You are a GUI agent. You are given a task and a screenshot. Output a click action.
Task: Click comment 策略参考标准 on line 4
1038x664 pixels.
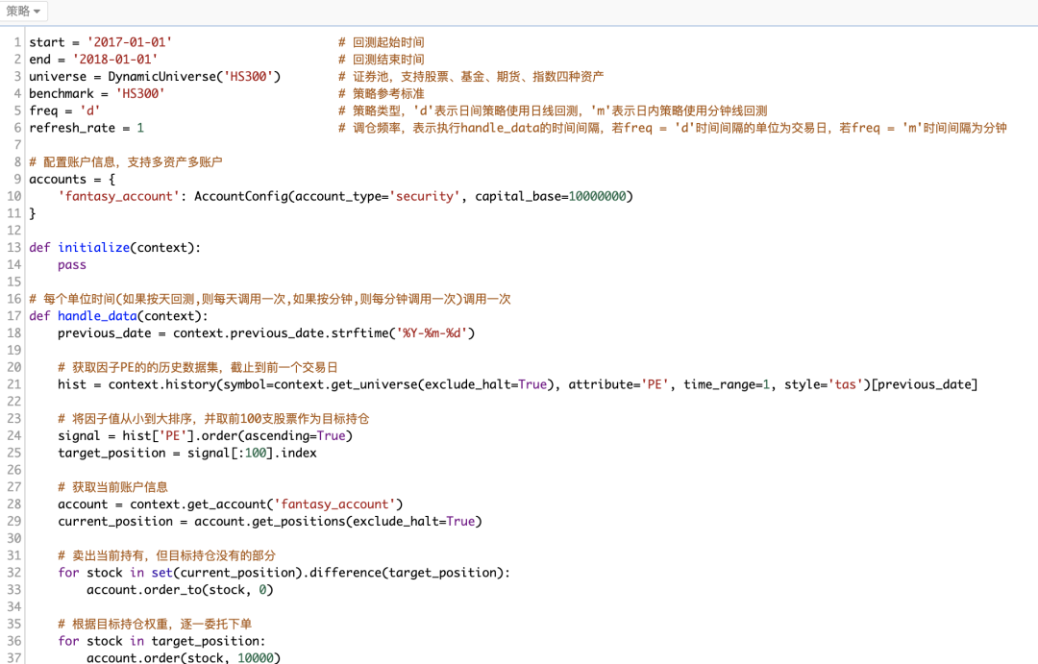coord(388,94)
